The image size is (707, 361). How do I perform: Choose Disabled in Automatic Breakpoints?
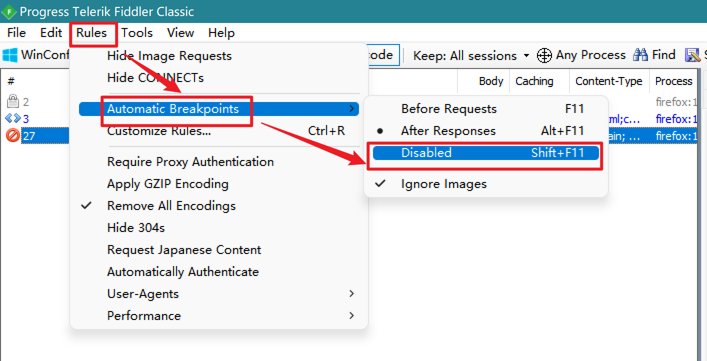[x=486, y=153]
